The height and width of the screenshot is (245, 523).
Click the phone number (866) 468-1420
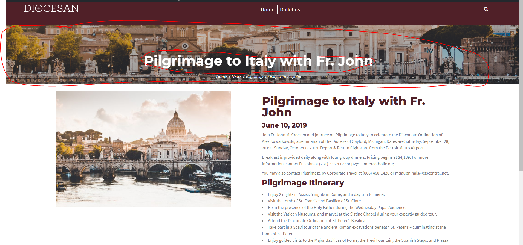(x=376, y=173)
